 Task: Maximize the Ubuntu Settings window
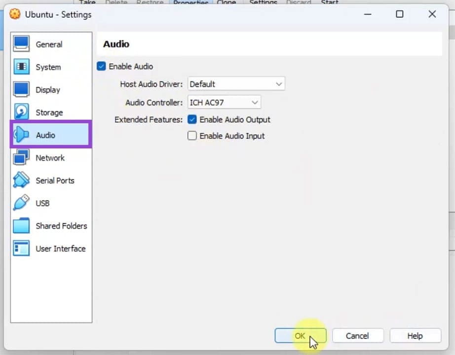coord(400,14)
